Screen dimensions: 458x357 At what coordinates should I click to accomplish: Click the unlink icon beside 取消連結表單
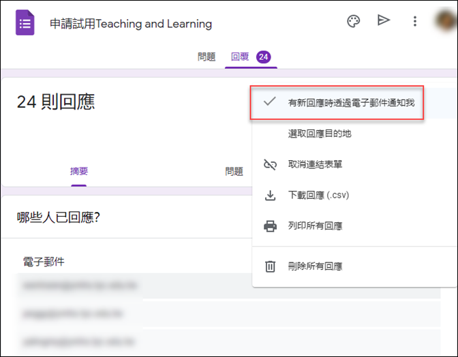click(x=270, y=164)
